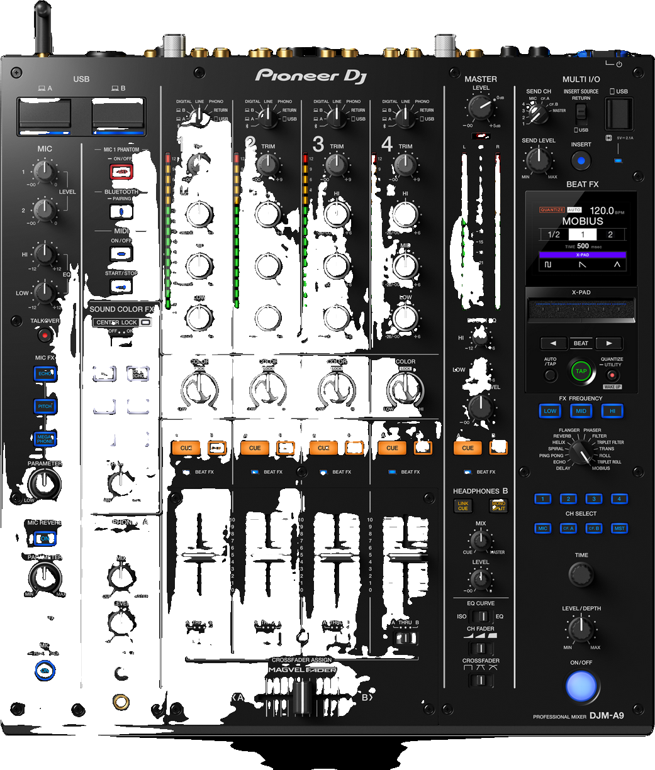Assign Beat FX to CF.B
This screenshot has height=770, width=655.
coord(594,529)
